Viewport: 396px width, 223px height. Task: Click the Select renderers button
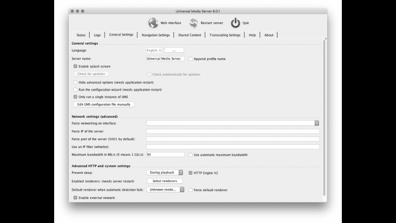click(x=165, y=181)
